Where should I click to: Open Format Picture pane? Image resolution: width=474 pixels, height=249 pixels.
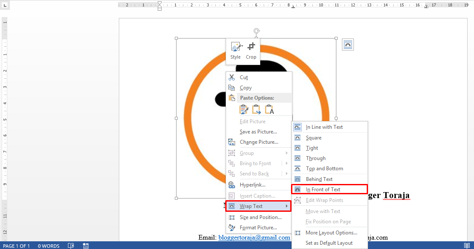[x=259, y=228]
